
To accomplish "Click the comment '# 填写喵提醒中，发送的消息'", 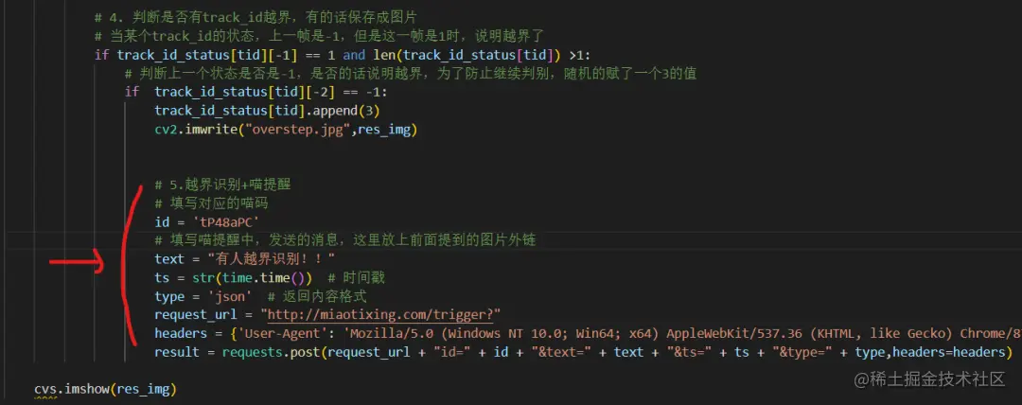I will tap(344, 240).
